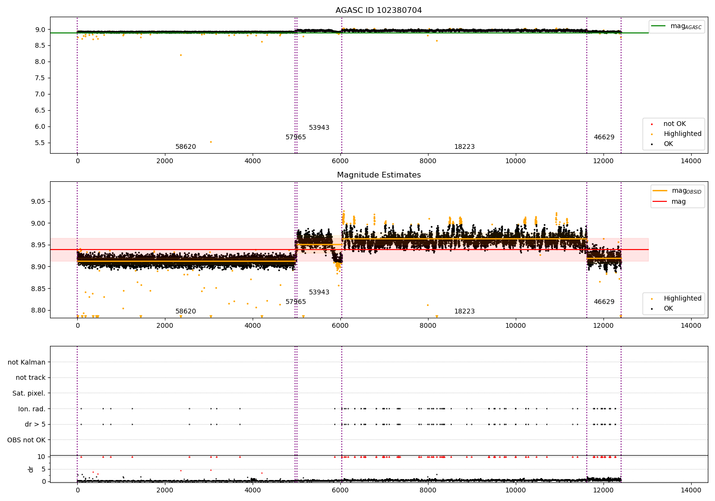The image size is (715, 501).
Task: Click obsid label '57965' in the top plot
Action: (296, 137)
